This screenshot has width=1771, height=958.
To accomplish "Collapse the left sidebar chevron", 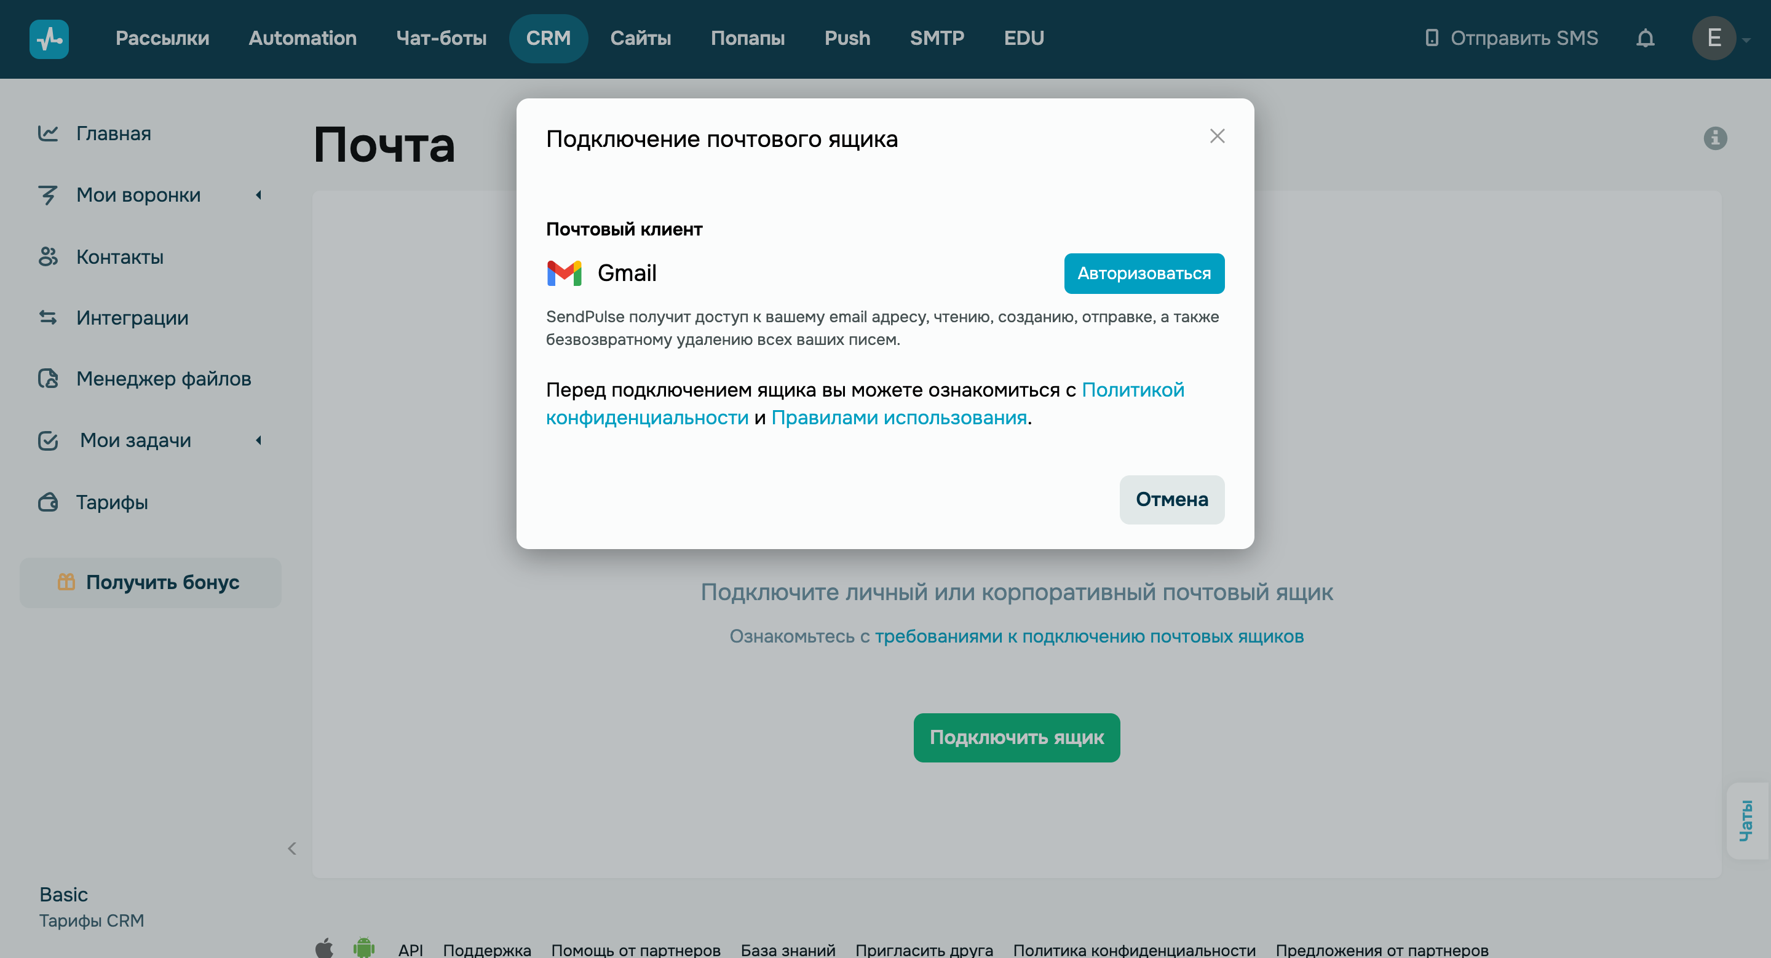I will pyautogui.click(x=291, y=849).
